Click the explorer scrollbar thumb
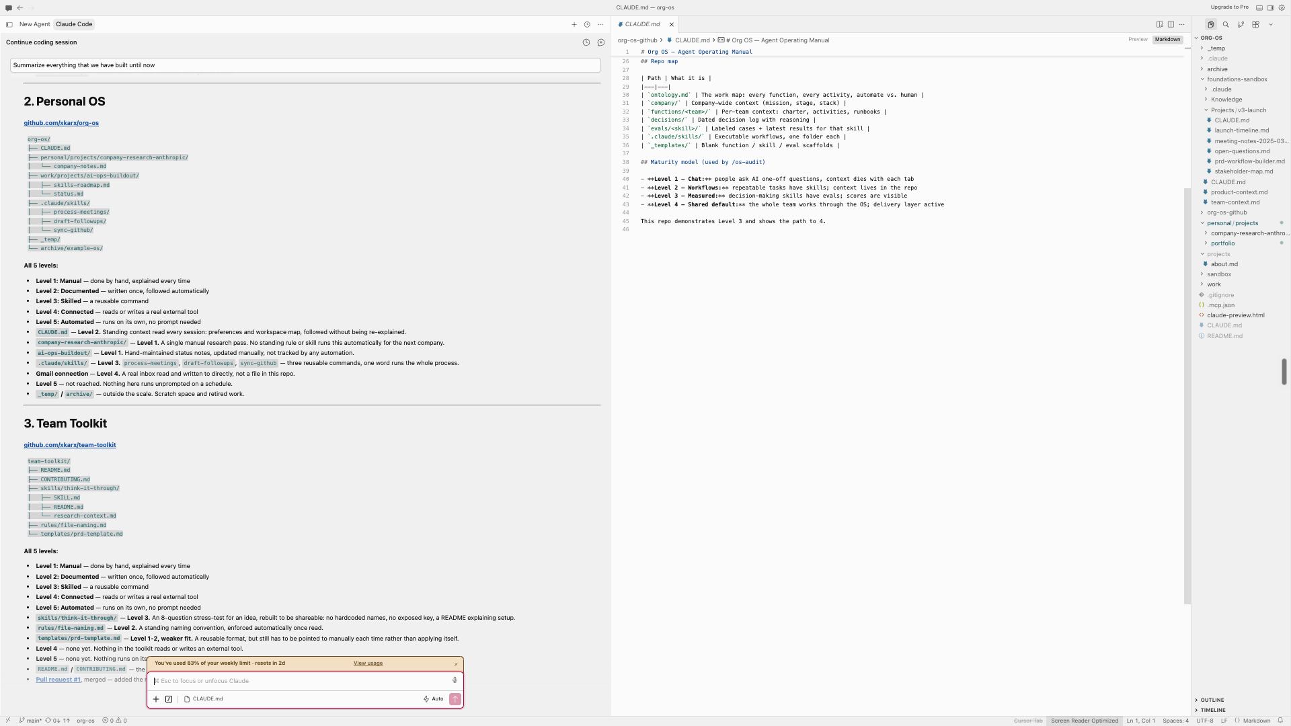The image size is (1291, 726). tap(1284, 372)
